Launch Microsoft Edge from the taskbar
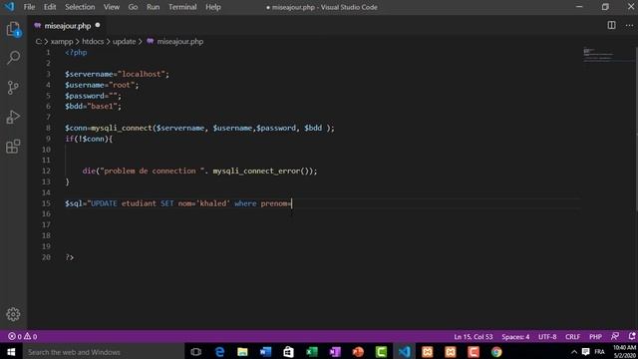 coord(219,352)
